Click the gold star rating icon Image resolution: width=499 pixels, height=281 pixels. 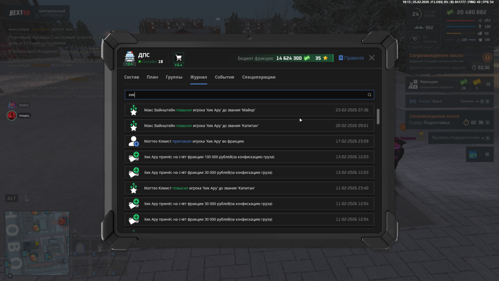click(325, 58)
